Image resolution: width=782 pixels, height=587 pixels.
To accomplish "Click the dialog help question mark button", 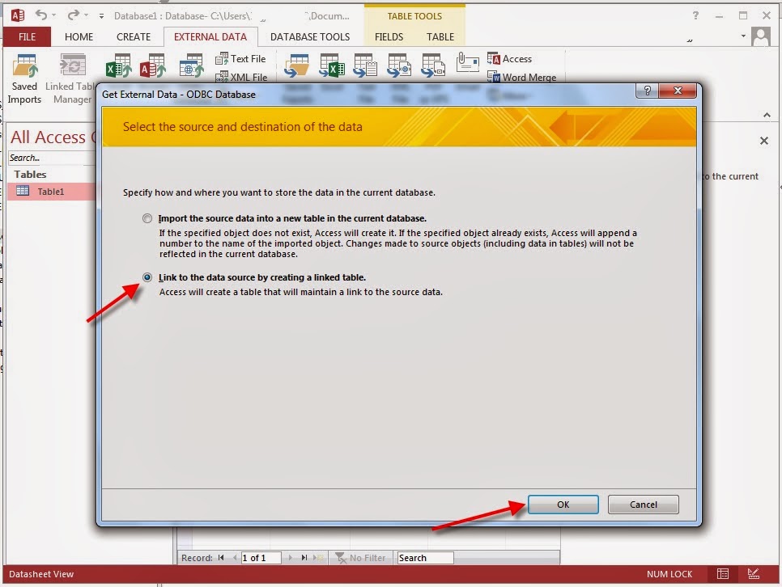I will (x=647, y=91).
